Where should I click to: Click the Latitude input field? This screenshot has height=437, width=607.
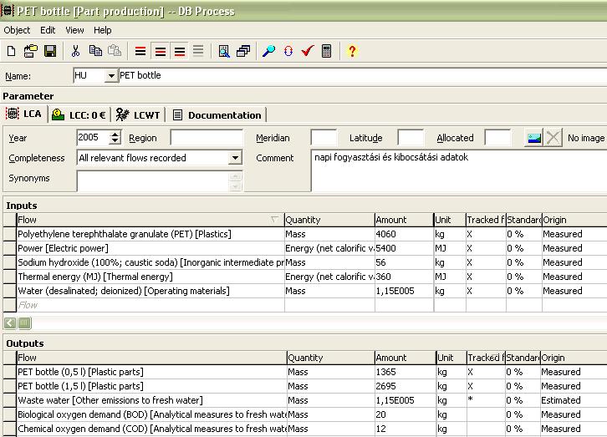(x=411, y=138)
